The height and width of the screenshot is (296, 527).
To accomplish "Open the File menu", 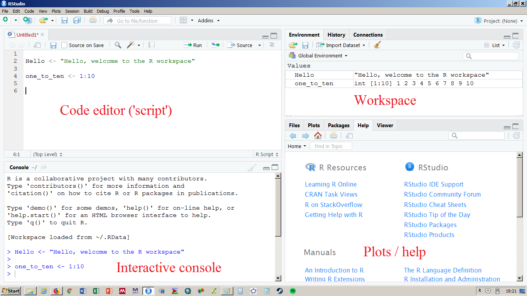I will pos(5,11).
